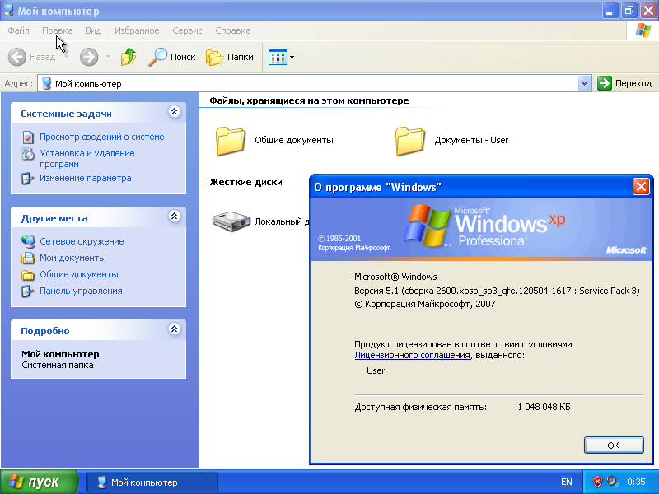659x494 pixels.
Task: Click the Windows flag logo in menu bar
Action: pos(643,30)
